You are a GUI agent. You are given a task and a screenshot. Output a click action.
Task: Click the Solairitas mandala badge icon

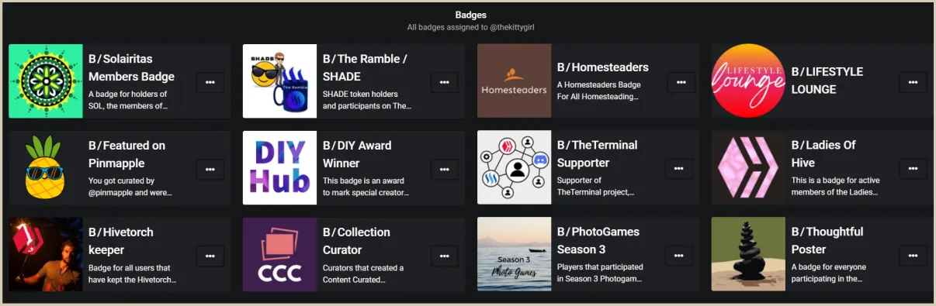coord(46,81)
